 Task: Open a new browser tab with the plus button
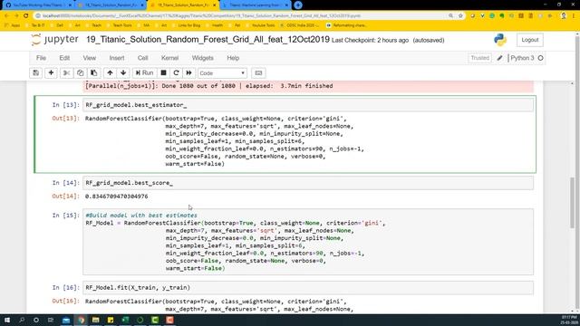coord(298,5)
